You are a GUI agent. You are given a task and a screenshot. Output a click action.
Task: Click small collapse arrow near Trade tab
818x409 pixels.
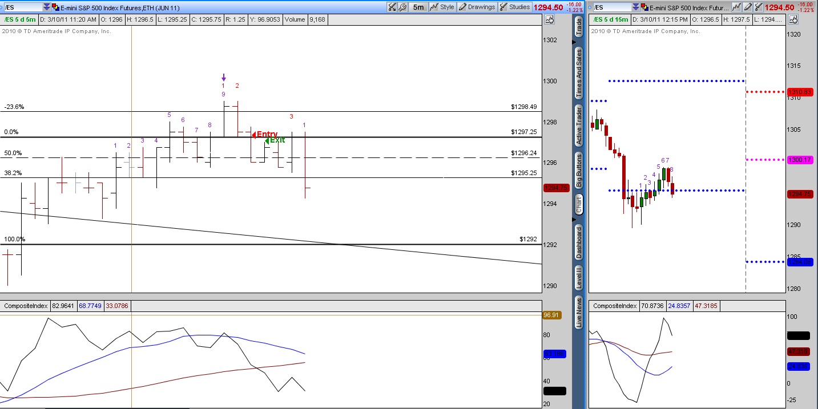574,43
